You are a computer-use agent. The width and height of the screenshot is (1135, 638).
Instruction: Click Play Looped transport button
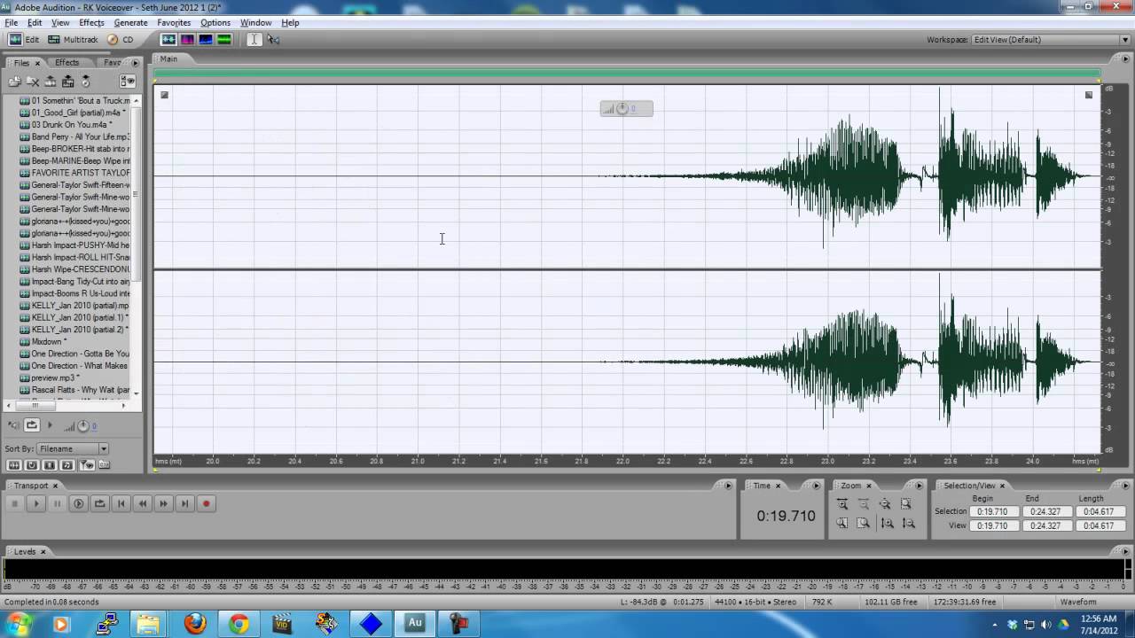click(99, 503)
